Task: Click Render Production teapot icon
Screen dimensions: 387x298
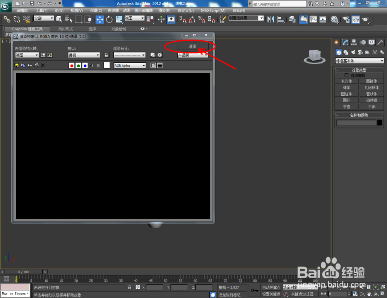Action: point(365,19)
